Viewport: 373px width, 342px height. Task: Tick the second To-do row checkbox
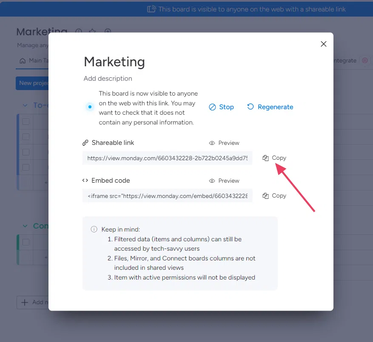pos(26,137)
